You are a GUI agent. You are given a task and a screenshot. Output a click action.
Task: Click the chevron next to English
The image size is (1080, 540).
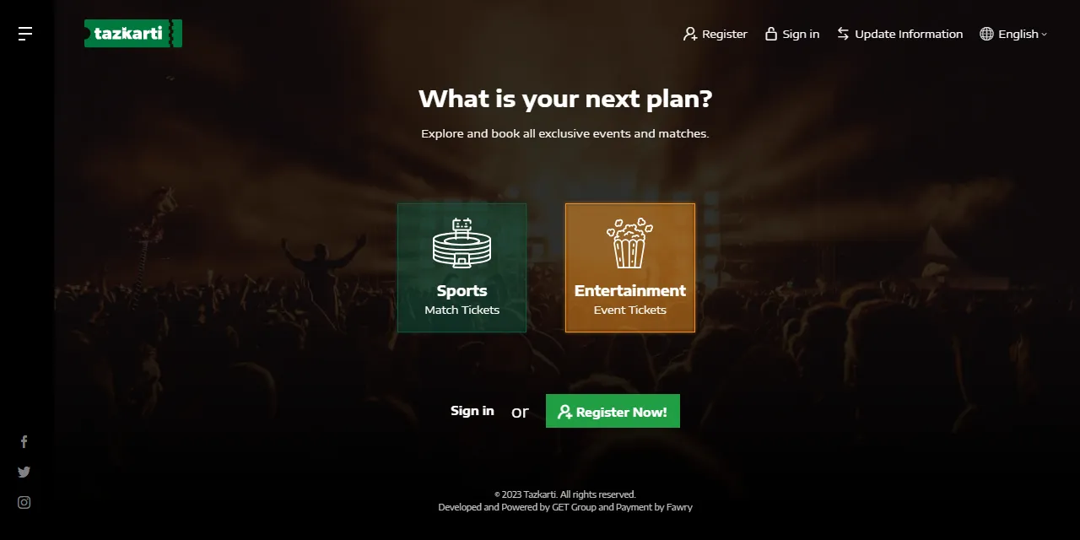pyautogui.click(x=1045, y=35)
